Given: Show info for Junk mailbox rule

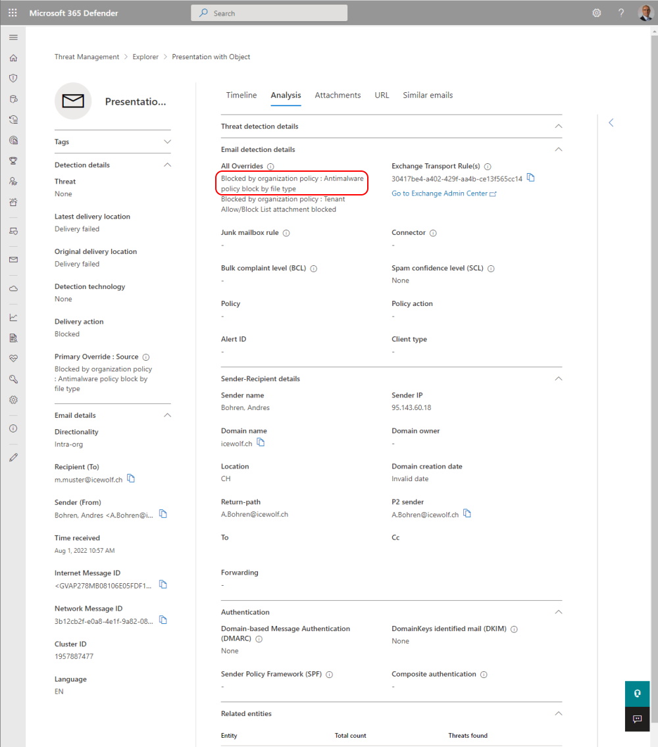Looking at the screenshot, I should [x=286, y=233].
